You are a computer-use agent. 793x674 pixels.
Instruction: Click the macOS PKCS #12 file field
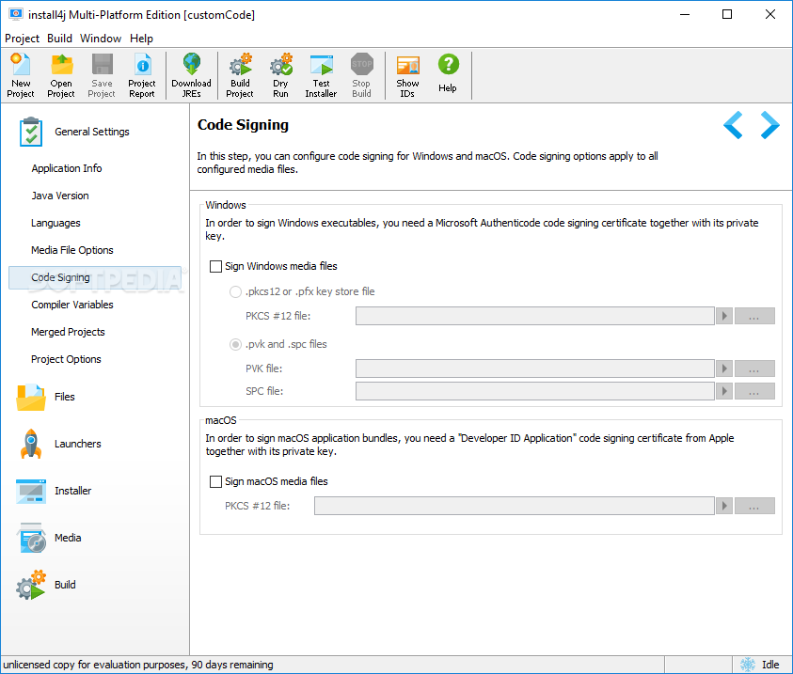[515, 506]
